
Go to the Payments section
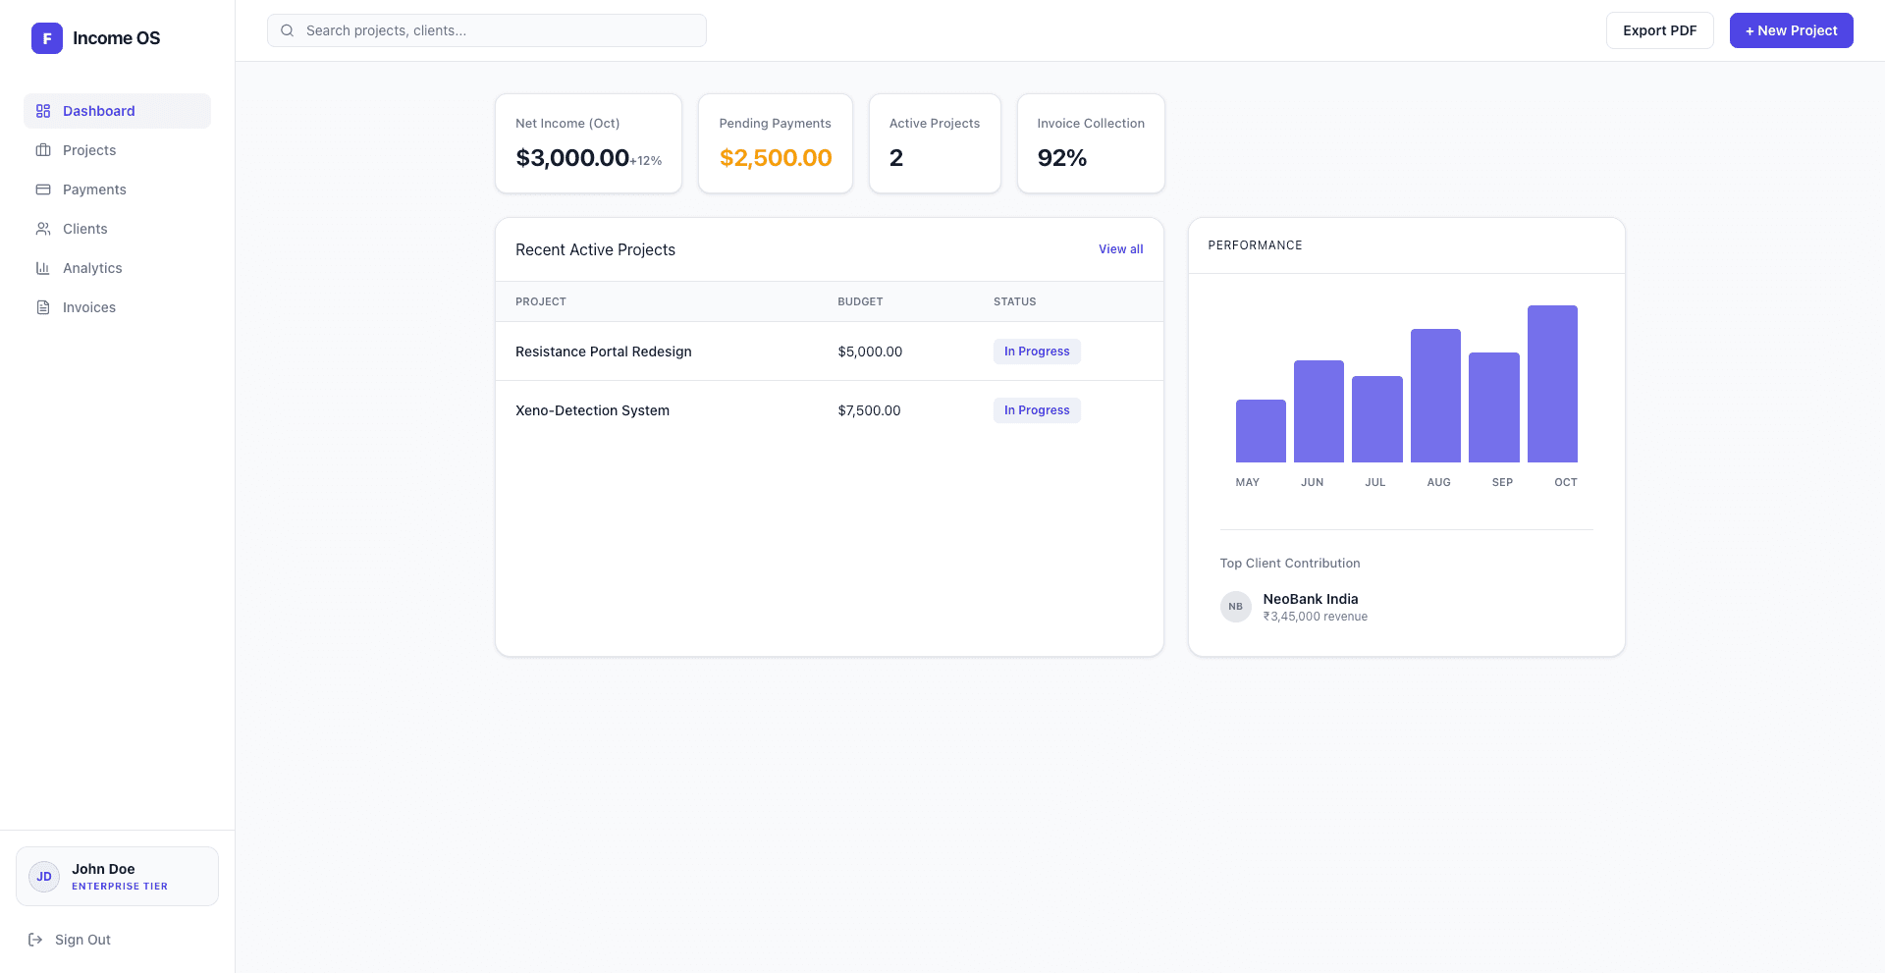[117, 189]
